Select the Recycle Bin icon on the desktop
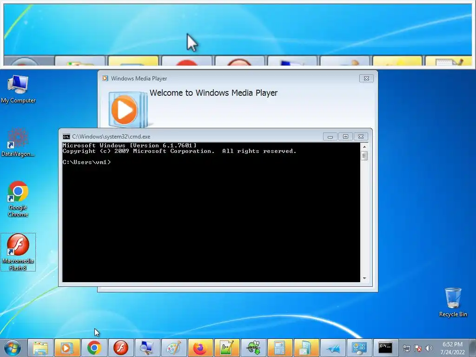This screenshot has height=357, width=476. 453,302
